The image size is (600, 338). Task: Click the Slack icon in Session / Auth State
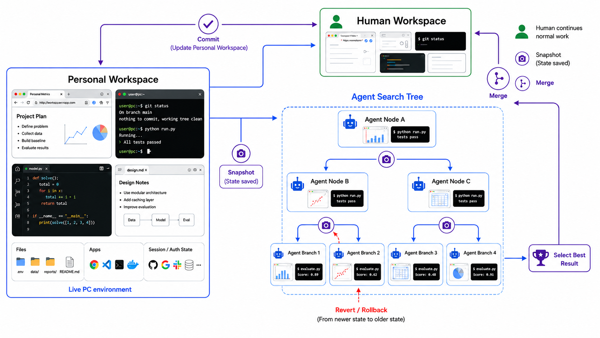(177, 265)
